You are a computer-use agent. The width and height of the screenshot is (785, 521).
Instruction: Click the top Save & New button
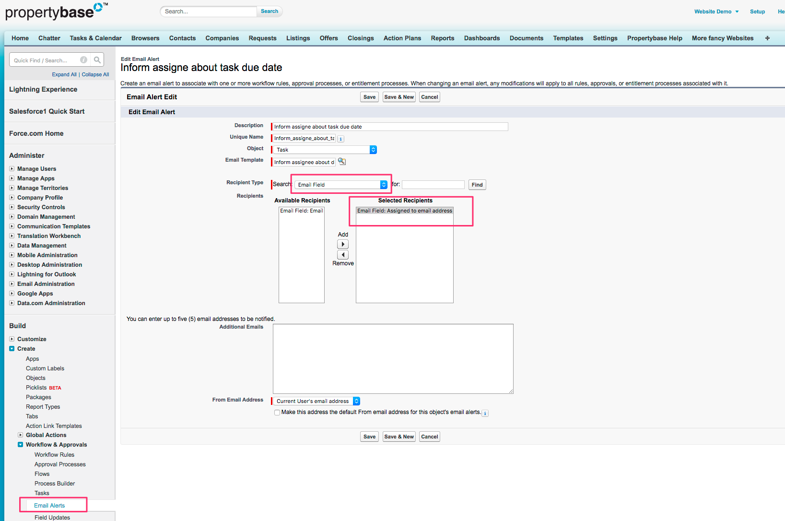[399, 97]
